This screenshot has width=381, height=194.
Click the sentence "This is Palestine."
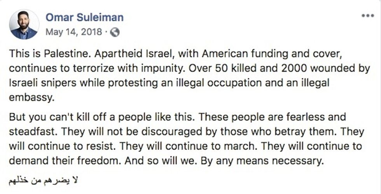(40, 53)
